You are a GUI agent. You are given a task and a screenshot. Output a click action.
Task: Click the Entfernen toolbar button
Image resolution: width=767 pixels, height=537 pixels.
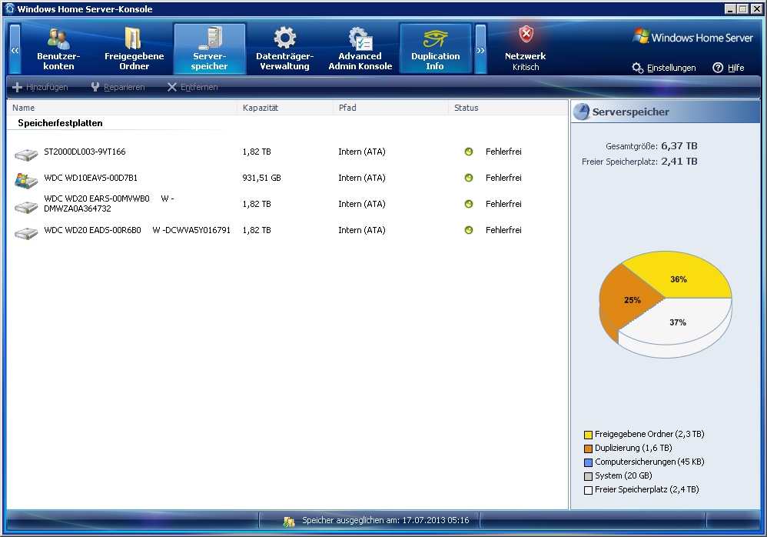click(192, 87)
